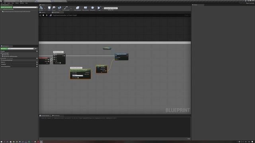Open the Windows Start menu
Screen dimensions: 255x143
click(x=1, y=142)
